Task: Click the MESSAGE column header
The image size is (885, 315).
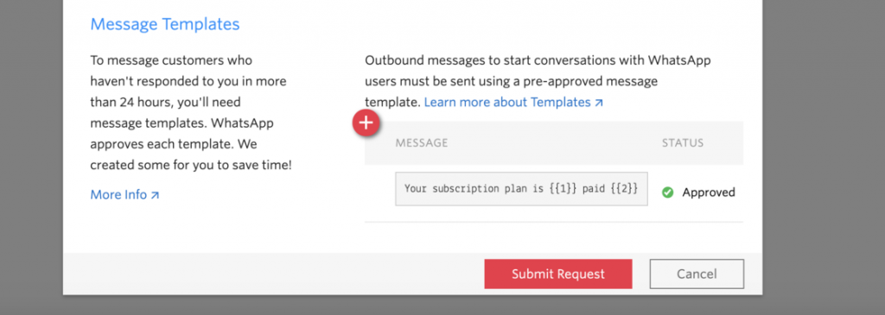Action: click(422, 143)
